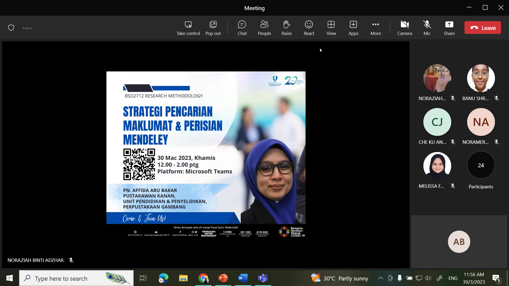
Task: Click MELISSA F profile picture
Action: pos(437,165)
